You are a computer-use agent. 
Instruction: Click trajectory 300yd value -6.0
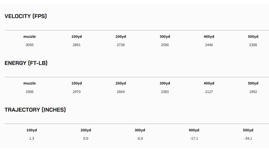point(140,138)
